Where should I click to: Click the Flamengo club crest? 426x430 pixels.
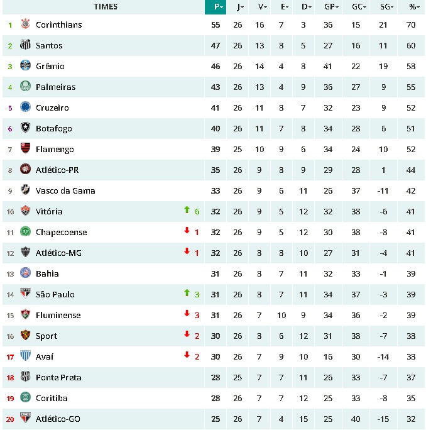pos(26,149)
